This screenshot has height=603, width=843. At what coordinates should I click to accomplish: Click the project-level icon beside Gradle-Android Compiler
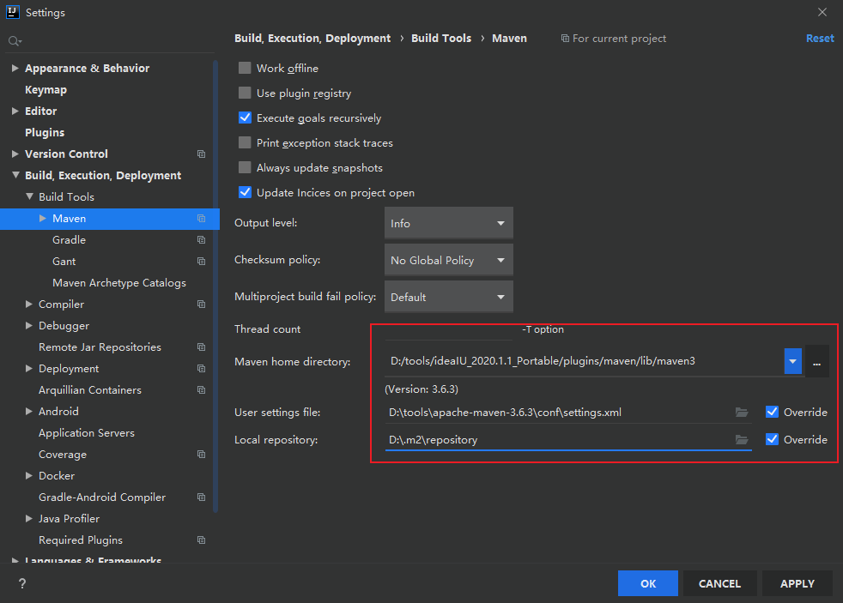click(201, 497)
